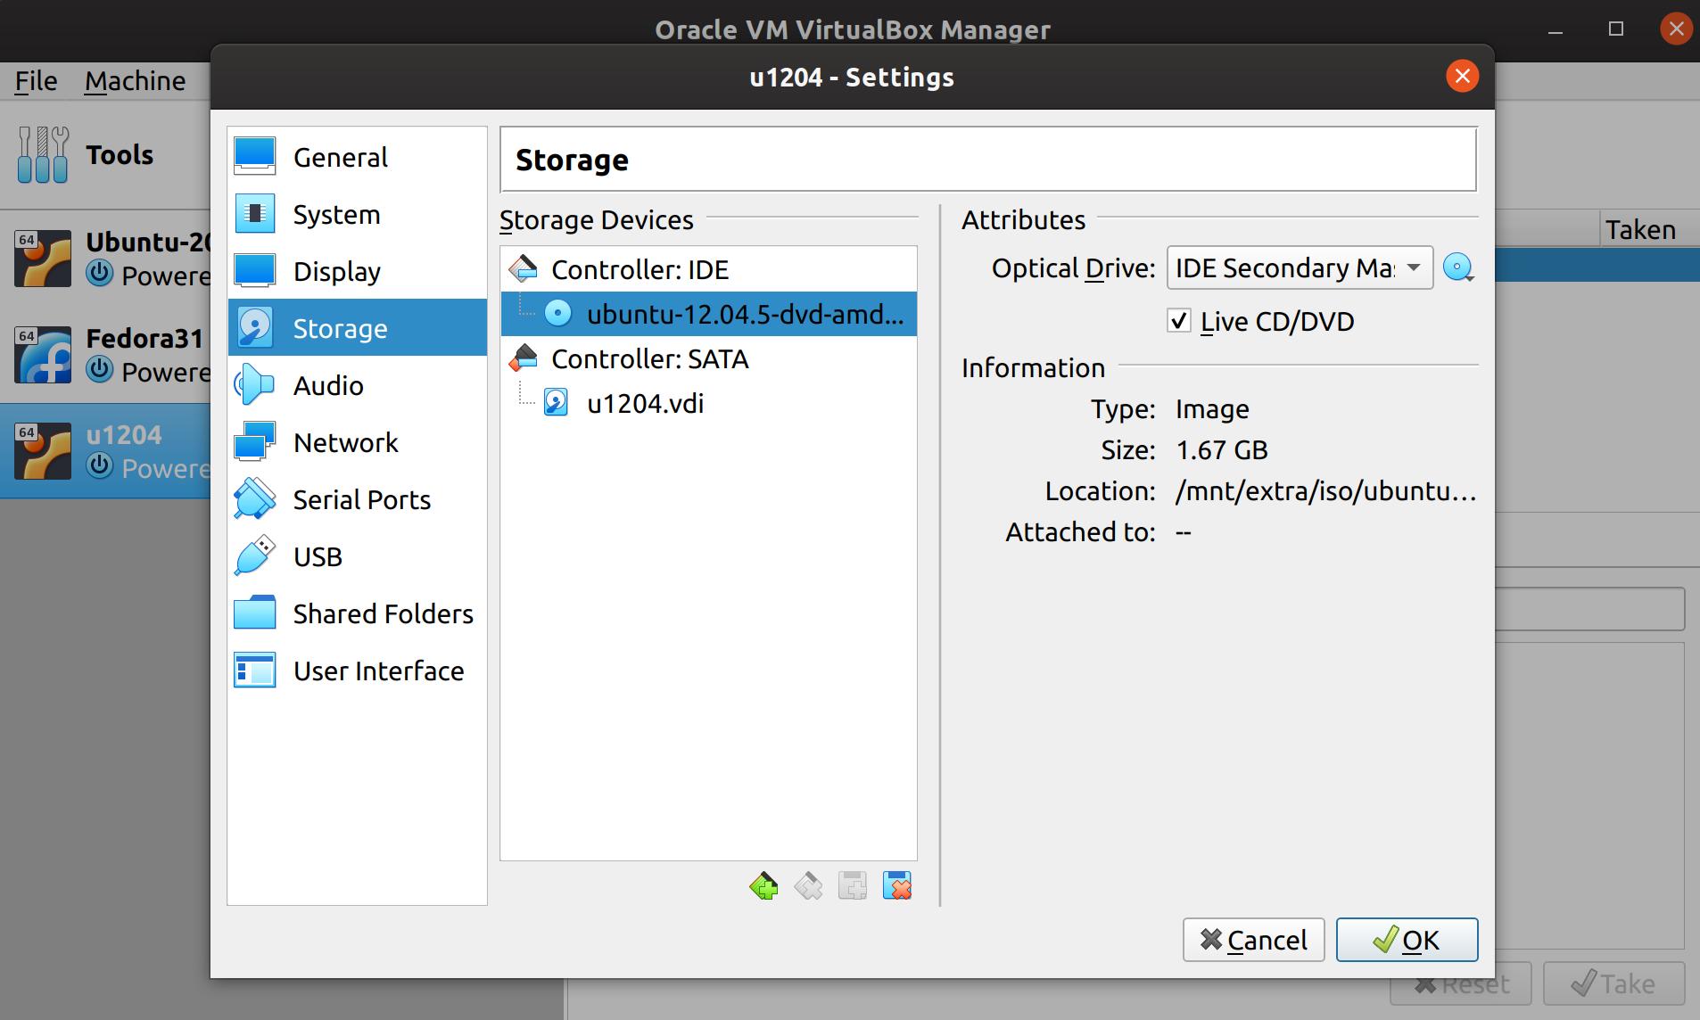Click the u1204 VM logo icon

(43, 451)
